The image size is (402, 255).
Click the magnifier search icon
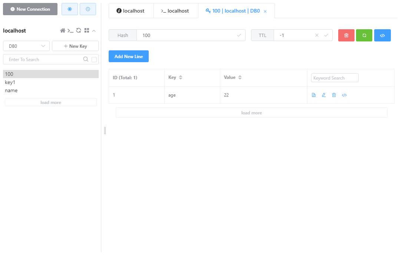tap(86, 59)
